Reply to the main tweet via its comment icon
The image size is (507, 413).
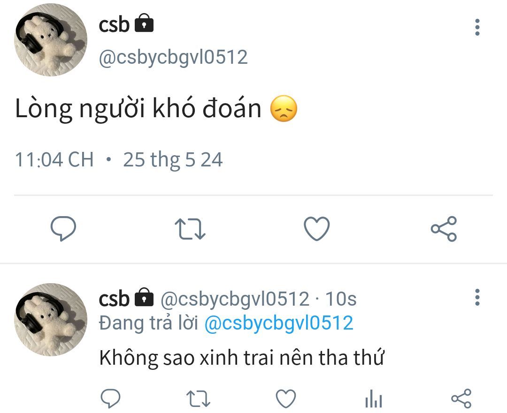[63, 229]
